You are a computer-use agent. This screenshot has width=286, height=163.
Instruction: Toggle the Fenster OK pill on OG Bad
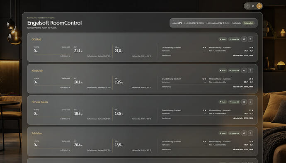234,39
